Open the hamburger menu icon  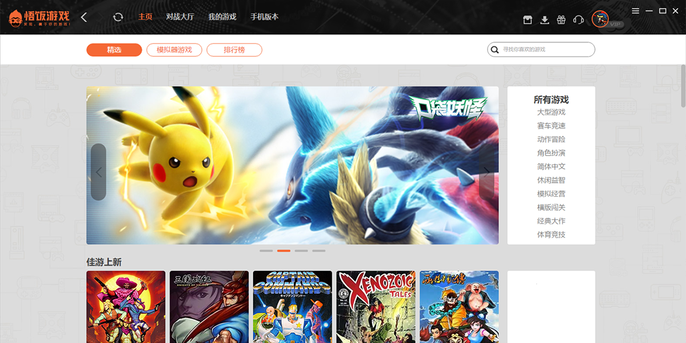pos(636,11)
